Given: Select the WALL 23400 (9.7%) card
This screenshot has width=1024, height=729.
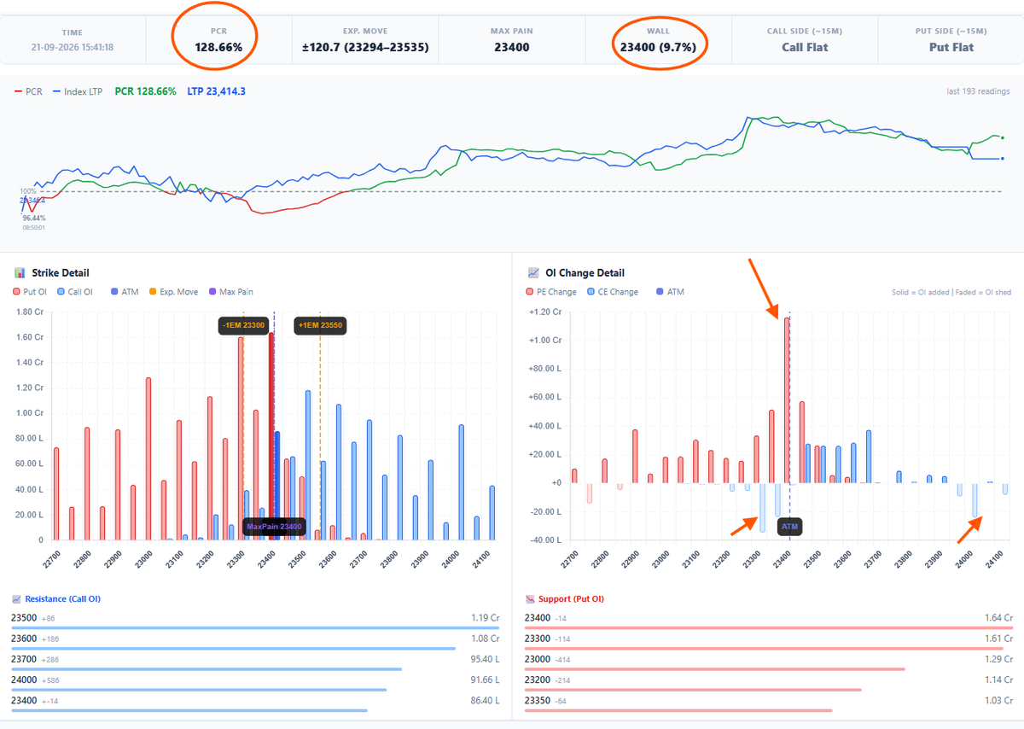Looking at the screenshot, I should pos(658,39).
